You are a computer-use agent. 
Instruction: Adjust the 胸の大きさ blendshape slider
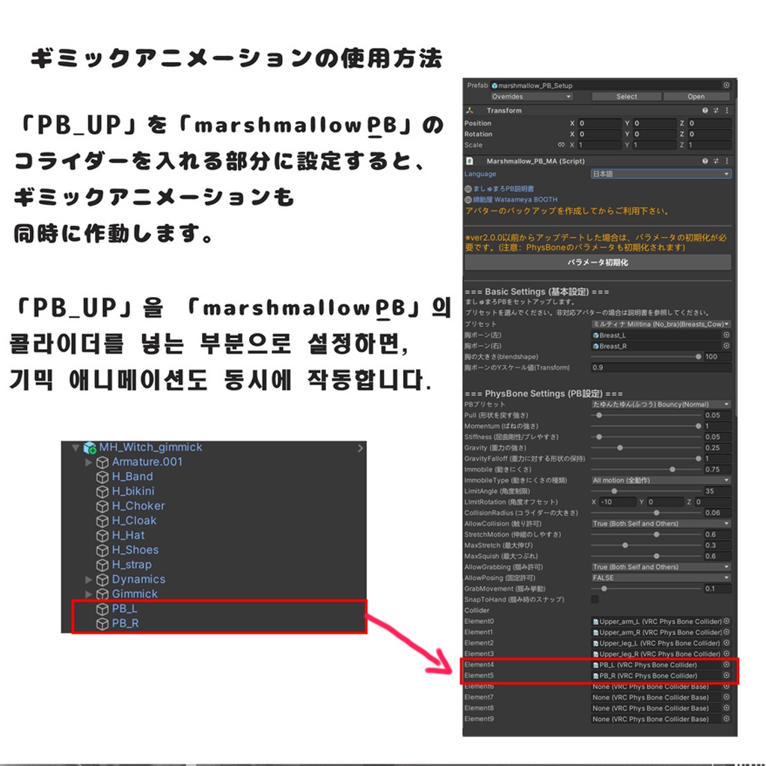click(646, 357)
